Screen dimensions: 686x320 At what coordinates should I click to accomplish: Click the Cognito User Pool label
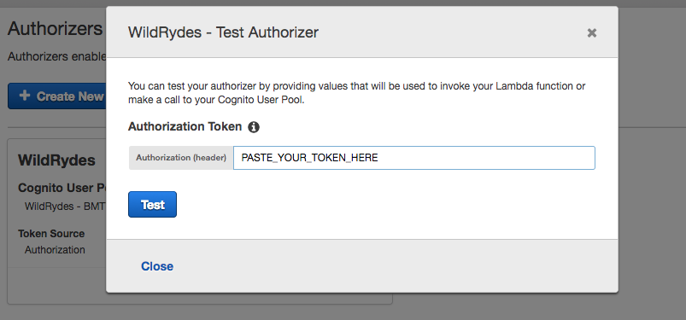click(62, 188)
